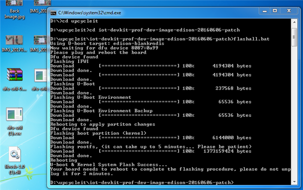The width and height of the screenshot is (303, 190).
Task: Click the '1373159424 bytes' value
Action: click(x=227, y=151)
